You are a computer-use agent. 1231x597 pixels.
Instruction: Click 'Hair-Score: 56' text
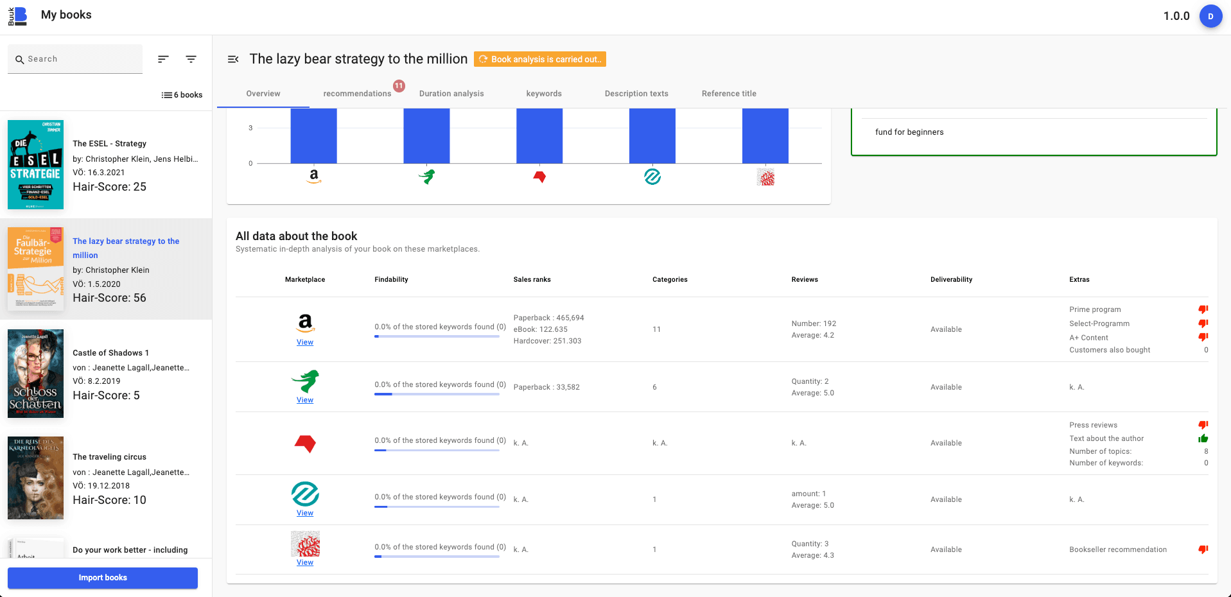pos(110,298)
